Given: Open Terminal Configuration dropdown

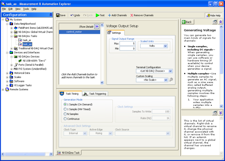Looking at the screenshot, I should [x=170, y=71].
